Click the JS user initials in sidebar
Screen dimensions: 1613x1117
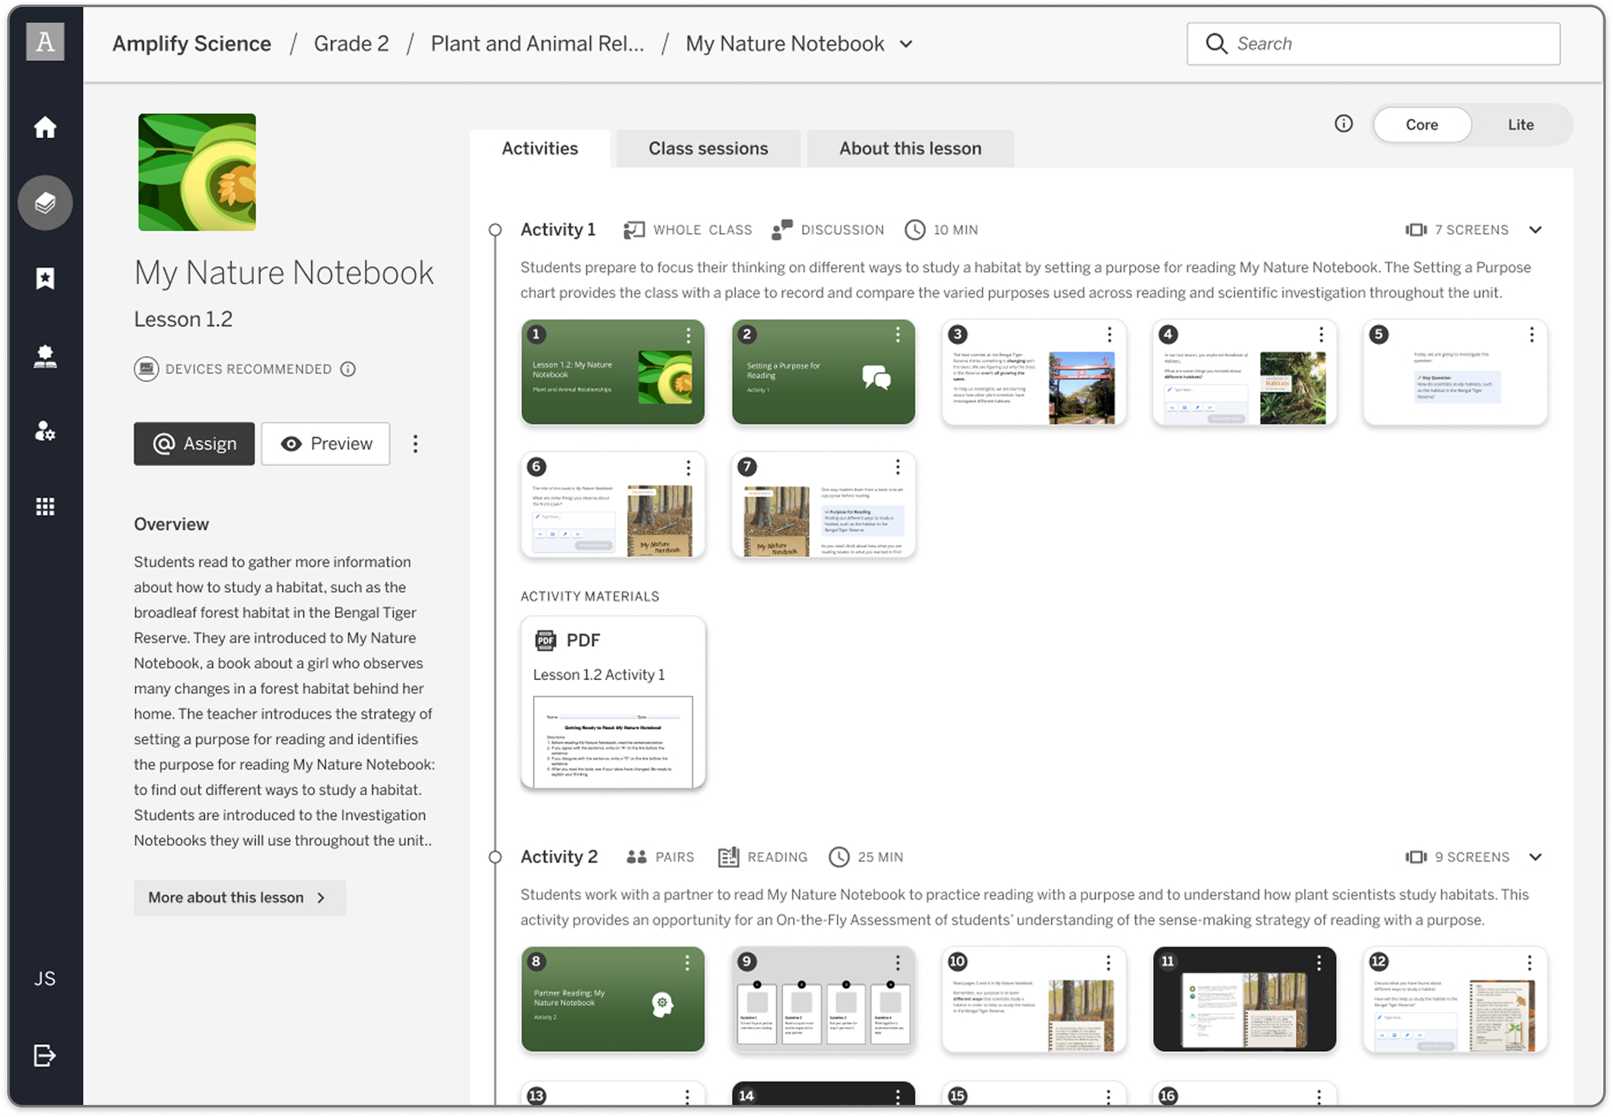45,979
